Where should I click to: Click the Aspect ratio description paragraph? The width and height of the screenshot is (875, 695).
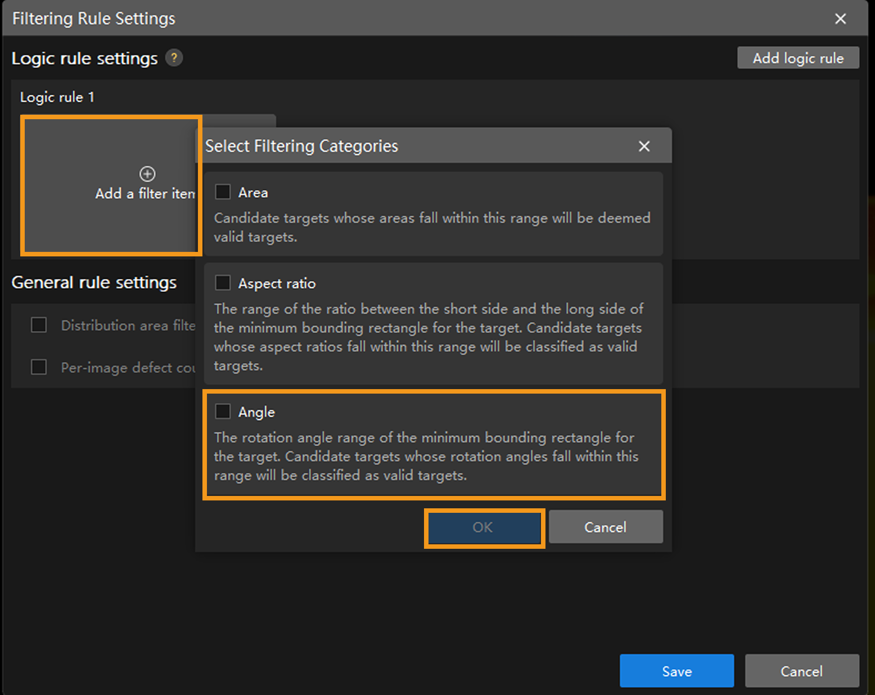(428, 337)
